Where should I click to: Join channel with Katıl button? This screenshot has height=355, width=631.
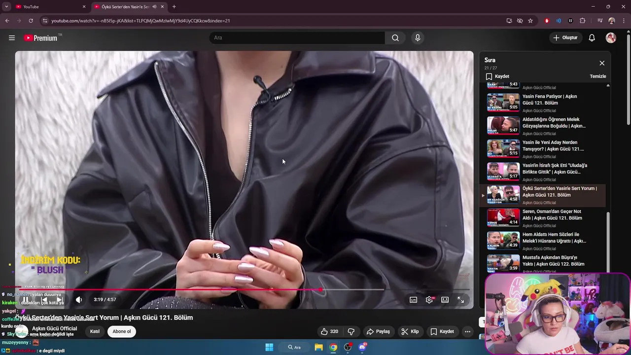click(95, 331)
